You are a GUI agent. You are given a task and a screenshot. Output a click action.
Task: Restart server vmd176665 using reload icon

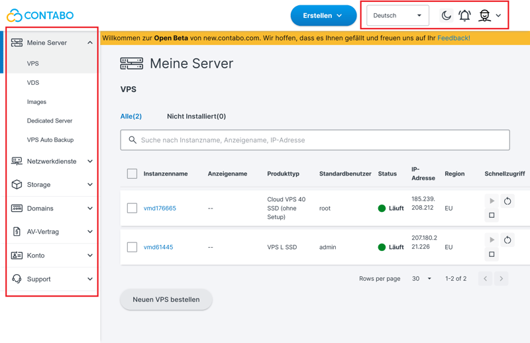click(x=507, y=201)
